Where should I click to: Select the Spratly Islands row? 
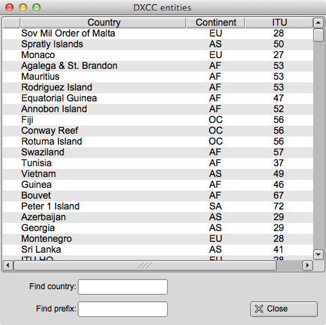(x=158, y=44)
